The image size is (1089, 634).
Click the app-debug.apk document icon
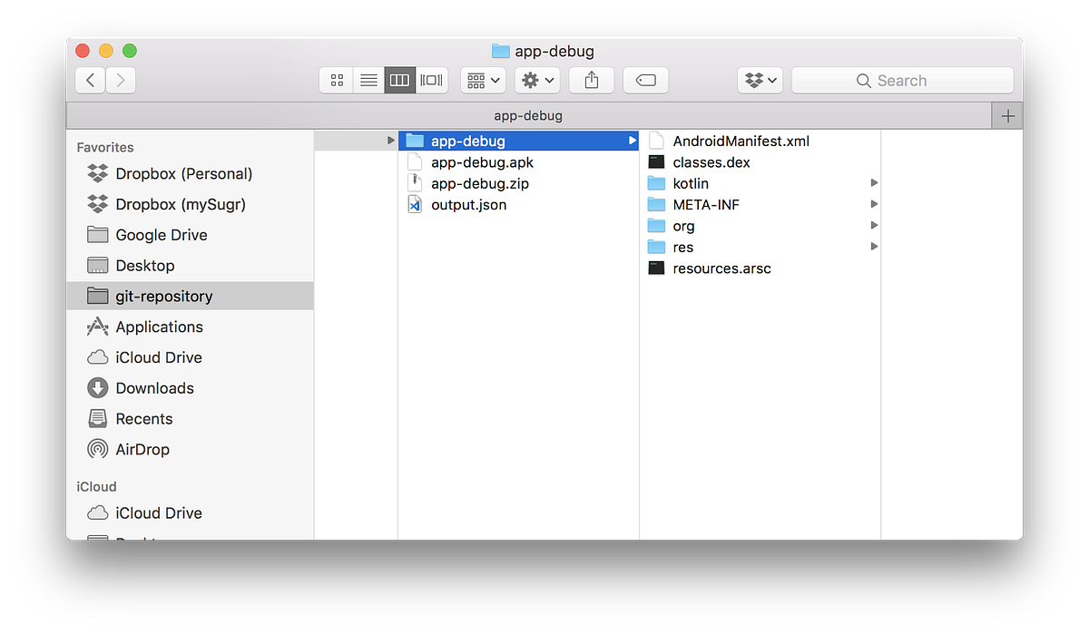tap(415, 162)
